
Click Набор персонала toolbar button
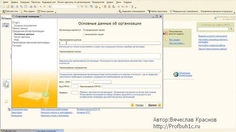tap(157, 11)
